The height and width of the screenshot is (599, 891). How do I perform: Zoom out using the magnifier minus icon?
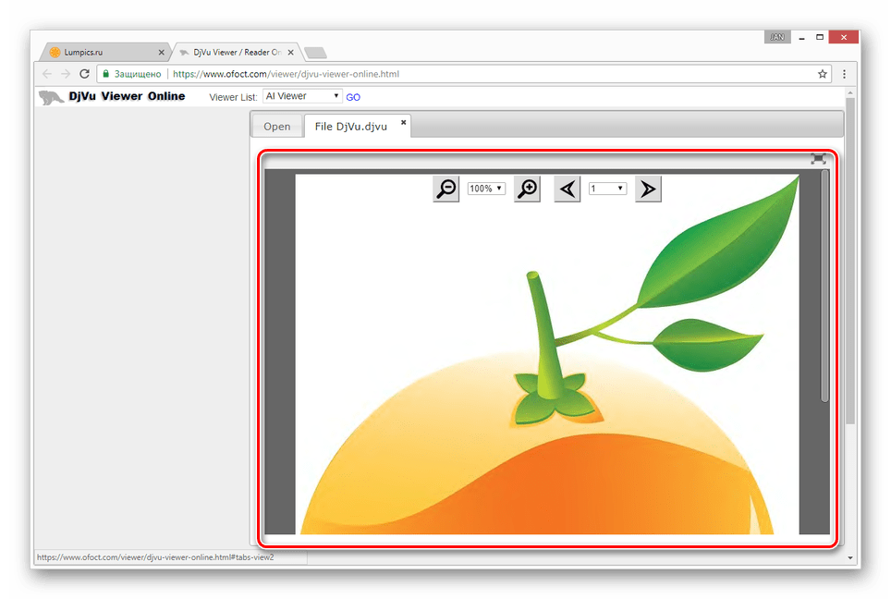tap(446, 189)
